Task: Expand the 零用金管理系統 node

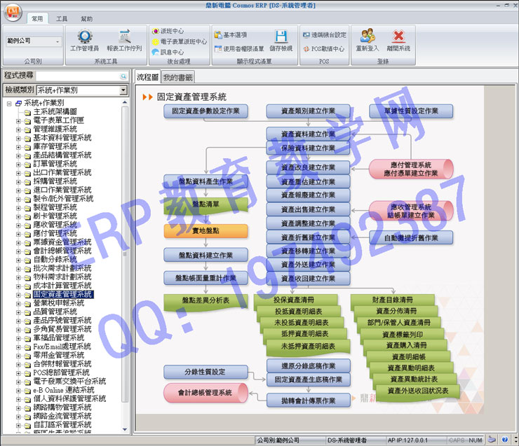Action: pyautogui.click(x=18, y=356)
